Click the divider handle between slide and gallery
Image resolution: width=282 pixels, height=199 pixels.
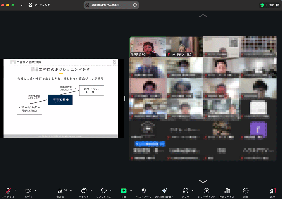click(125, 99)
